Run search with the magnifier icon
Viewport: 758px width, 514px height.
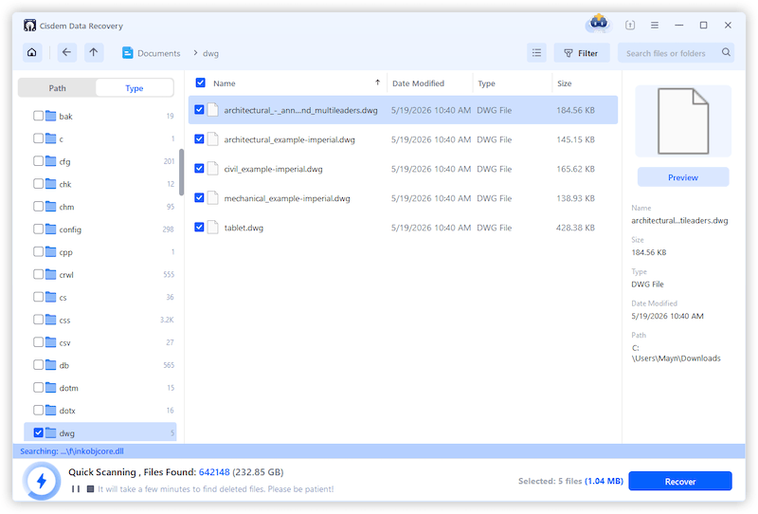click(x=726, y=52)
